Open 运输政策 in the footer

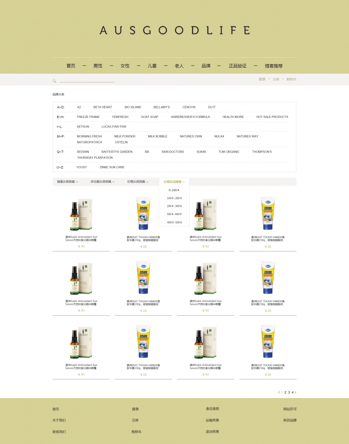pos(213,420)
